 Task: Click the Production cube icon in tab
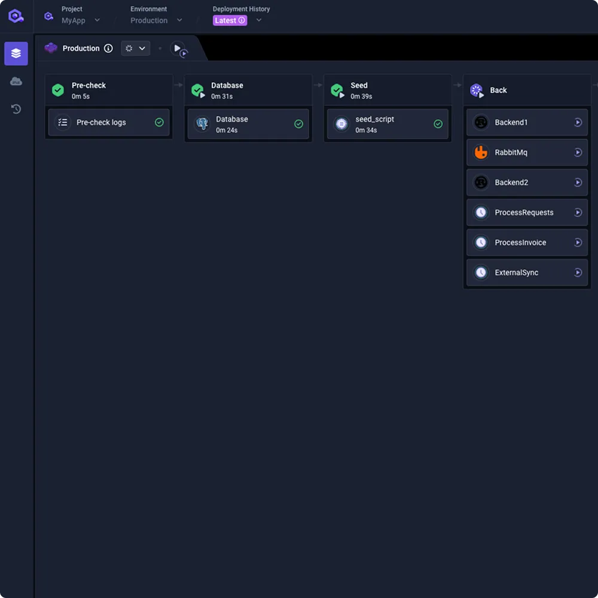coord(51,48)
